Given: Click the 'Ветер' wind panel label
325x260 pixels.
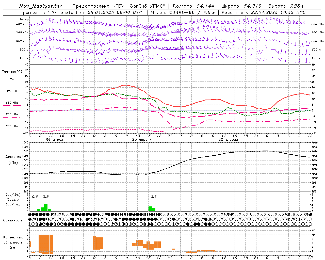Looking at the screenshot, I should click(x=24, y=19).
